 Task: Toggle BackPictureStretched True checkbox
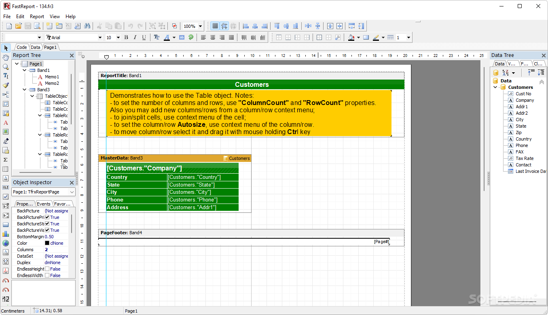[x=47, y=224]
